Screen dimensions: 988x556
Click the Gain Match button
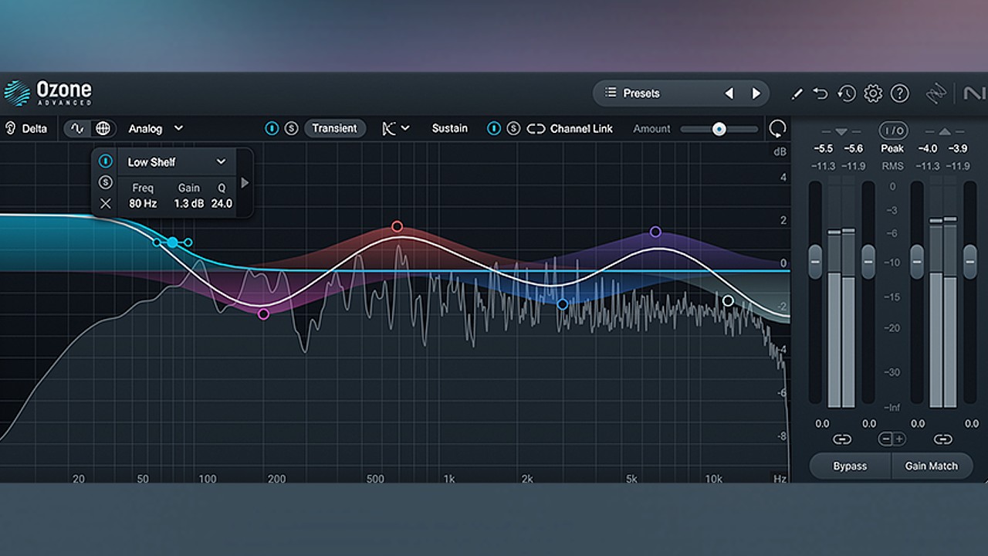[x=932, y=466]
